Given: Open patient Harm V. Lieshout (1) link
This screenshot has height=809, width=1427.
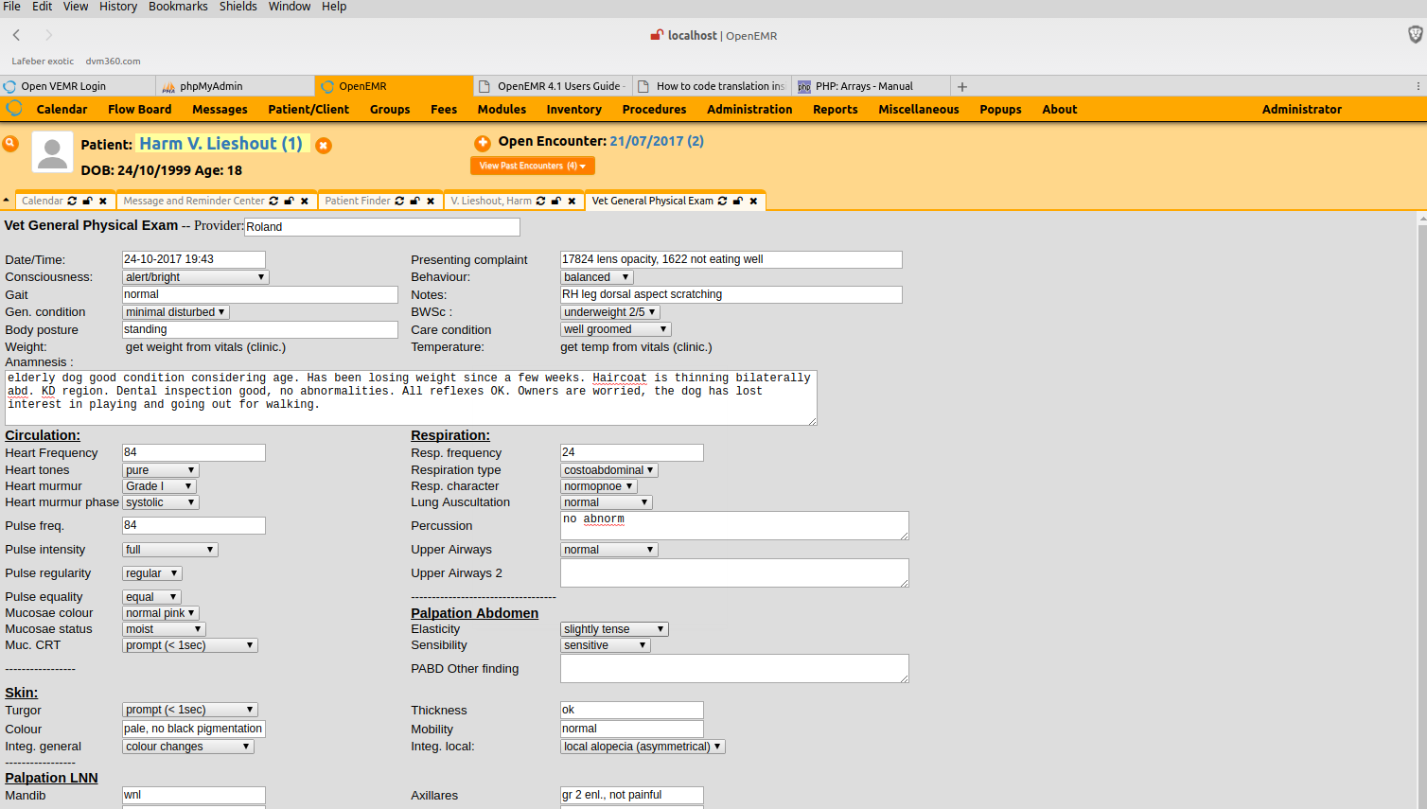Looking at the screenshot, I should 220,144.
